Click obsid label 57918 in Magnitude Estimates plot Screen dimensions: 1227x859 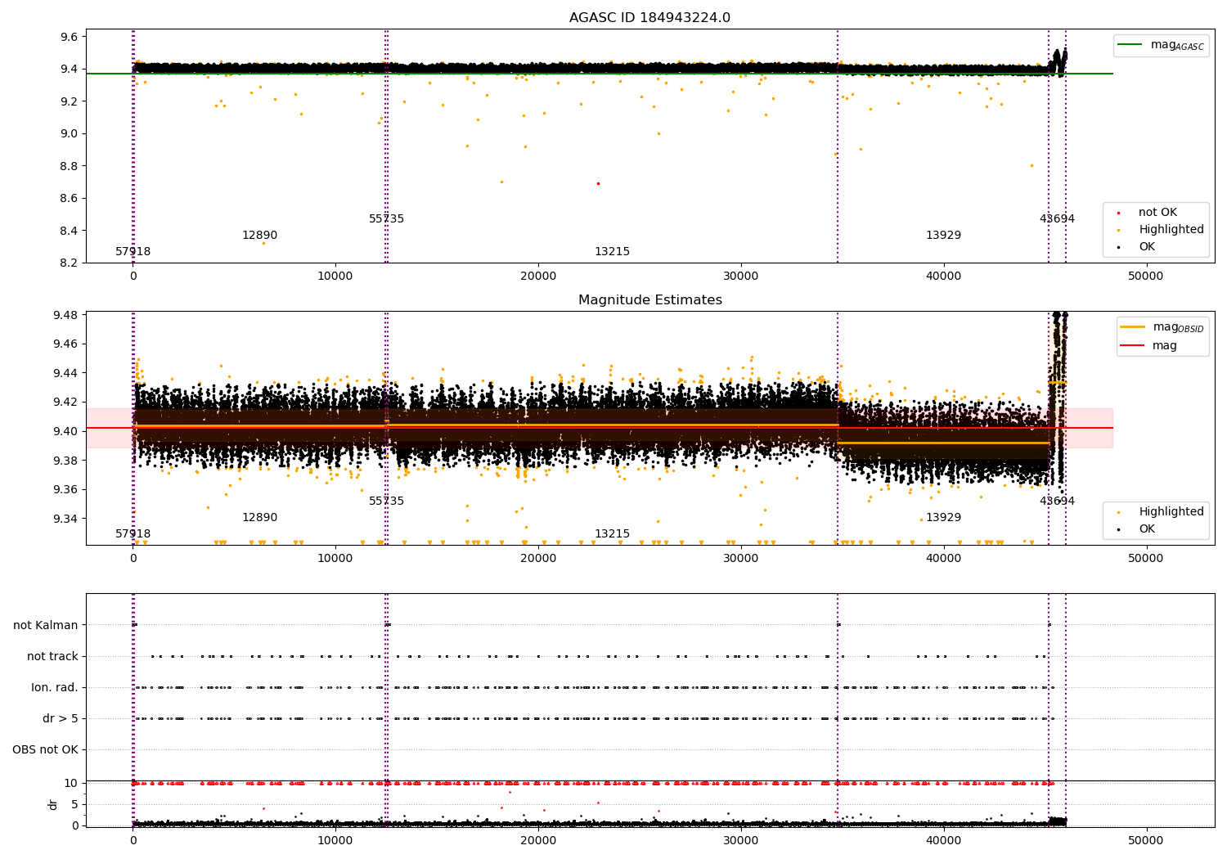pyautogui.click(x=133, y=534)
